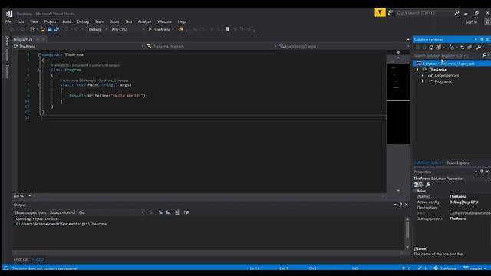Collapse the Main method code block
491x276 pixels.
pyautogui.click(x=40, y=85)
